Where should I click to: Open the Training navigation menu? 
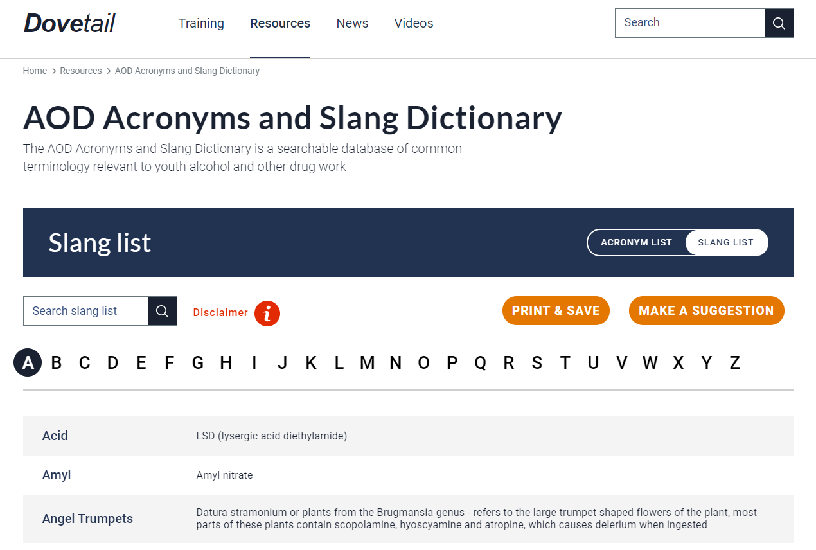point(201,23)
